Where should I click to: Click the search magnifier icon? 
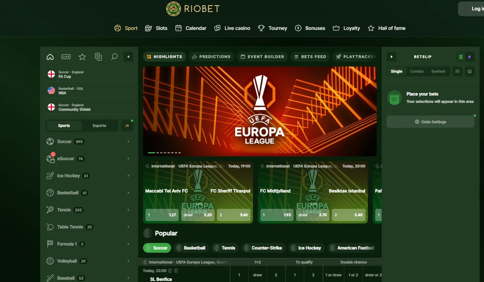pyautogui.click(x=114, y=57)
